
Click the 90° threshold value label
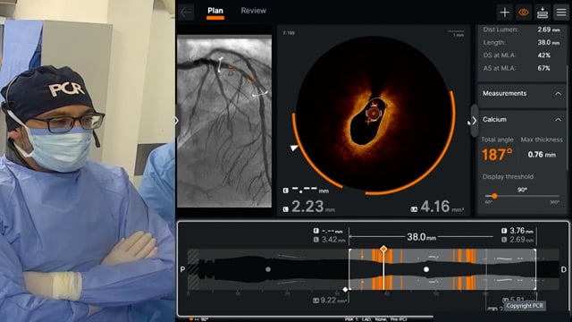(x=522, y=190)
